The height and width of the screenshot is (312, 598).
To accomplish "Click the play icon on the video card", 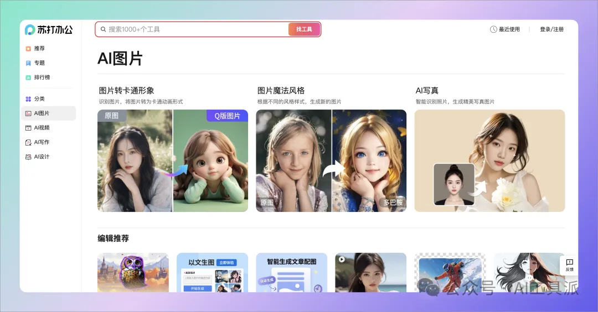I will click(342, 259).
